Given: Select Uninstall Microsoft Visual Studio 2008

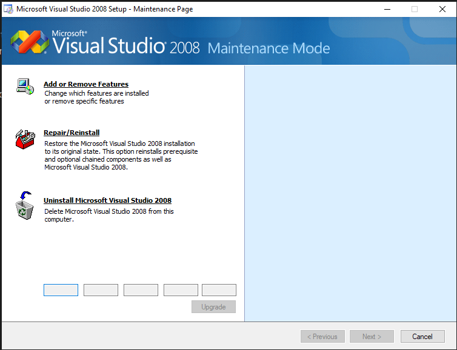Looking at the screenshot, I should (x=107, y=200).
